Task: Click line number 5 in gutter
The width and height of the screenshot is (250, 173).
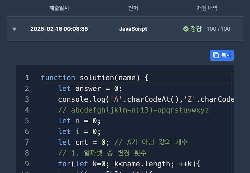Action: pyautogui.click(x=27, y=121)
